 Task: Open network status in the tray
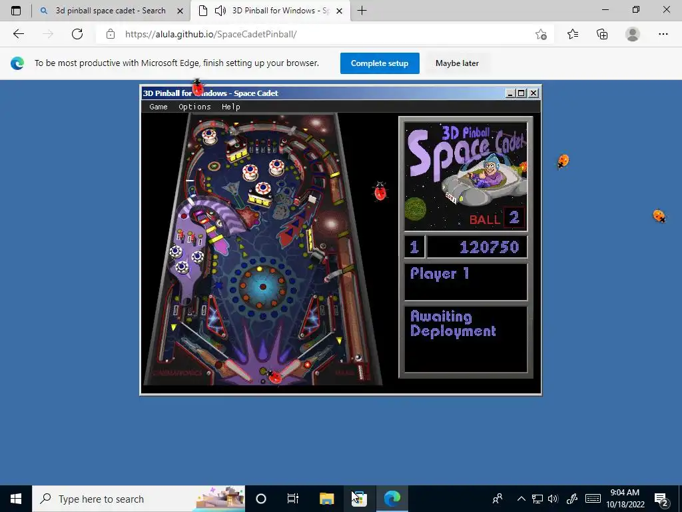tap(537, 499)
